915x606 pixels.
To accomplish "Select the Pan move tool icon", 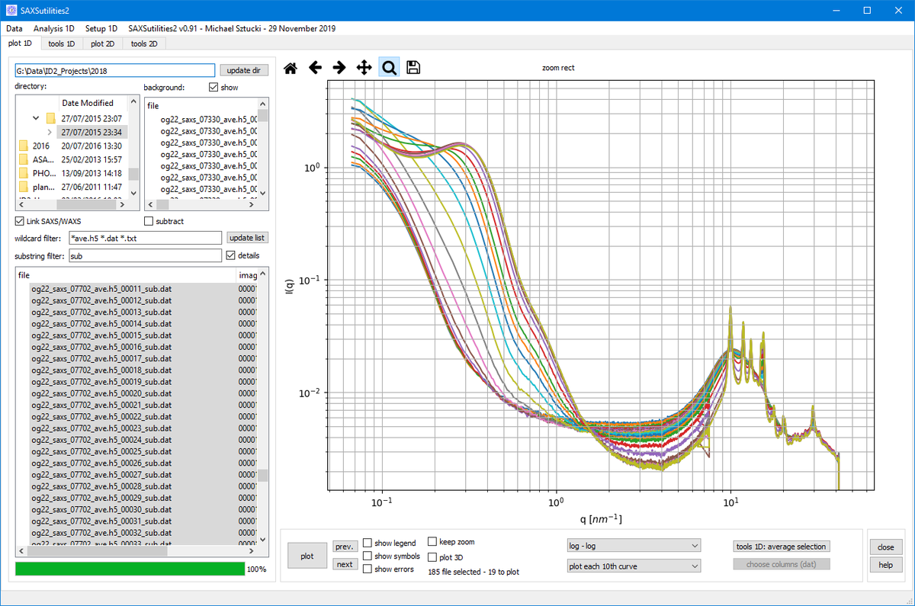I will [x=364, y=68].
